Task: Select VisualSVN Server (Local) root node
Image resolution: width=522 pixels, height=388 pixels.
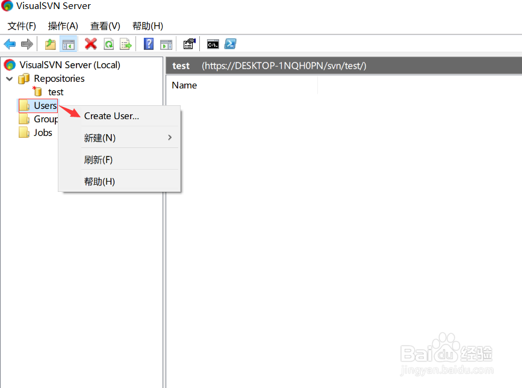Action: (70, 65)
